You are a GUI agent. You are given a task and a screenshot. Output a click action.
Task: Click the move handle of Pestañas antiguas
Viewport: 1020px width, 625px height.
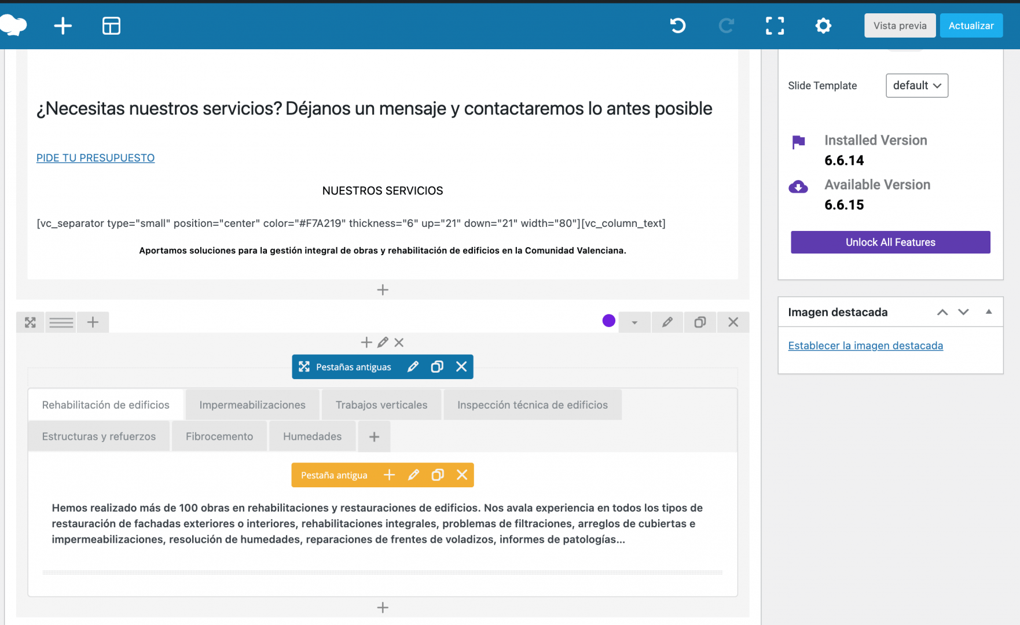304,366
